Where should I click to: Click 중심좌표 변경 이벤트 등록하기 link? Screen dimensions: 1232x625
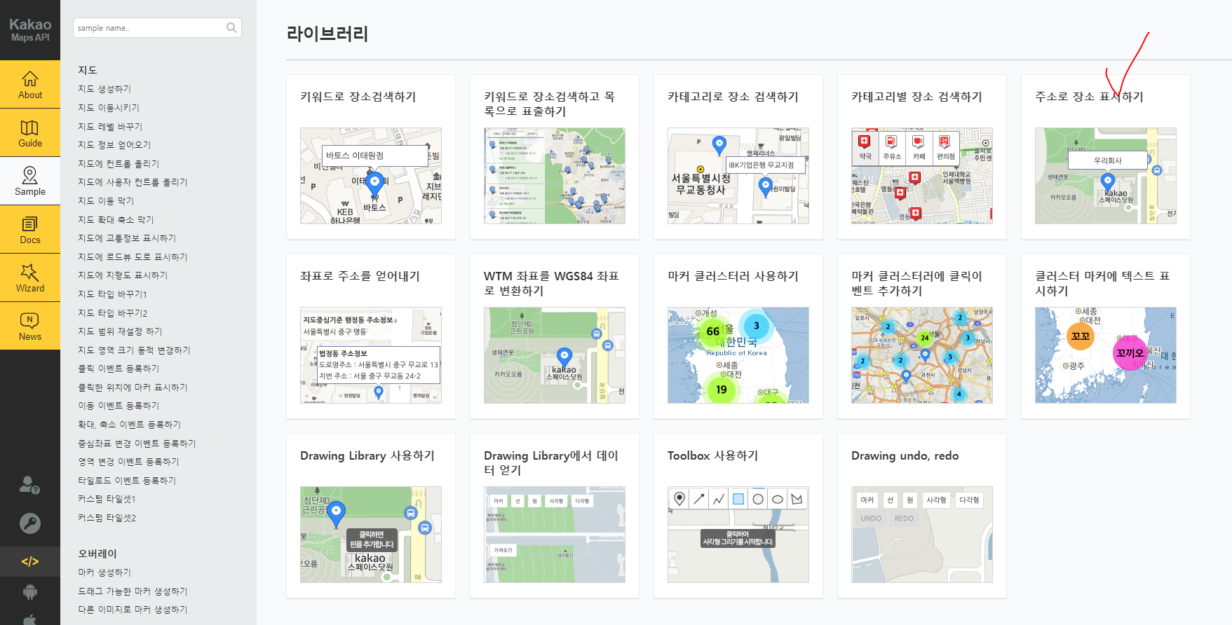tap(137, 444)
